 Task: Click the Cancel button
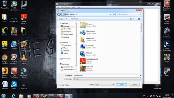(134, 85)
